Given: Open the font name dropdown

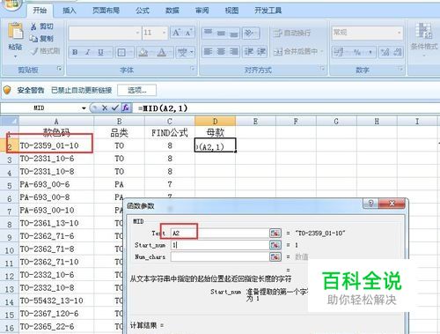Looking at the screenshot, I should click(x=137, y=33).
